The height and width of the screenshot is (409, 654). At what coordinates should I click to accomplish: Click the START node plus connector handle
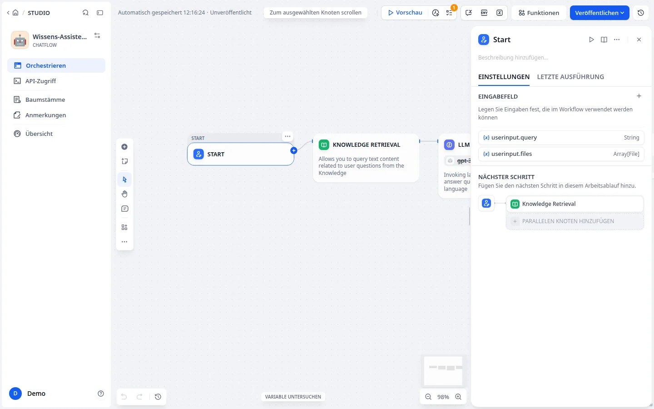coord(294,150)
